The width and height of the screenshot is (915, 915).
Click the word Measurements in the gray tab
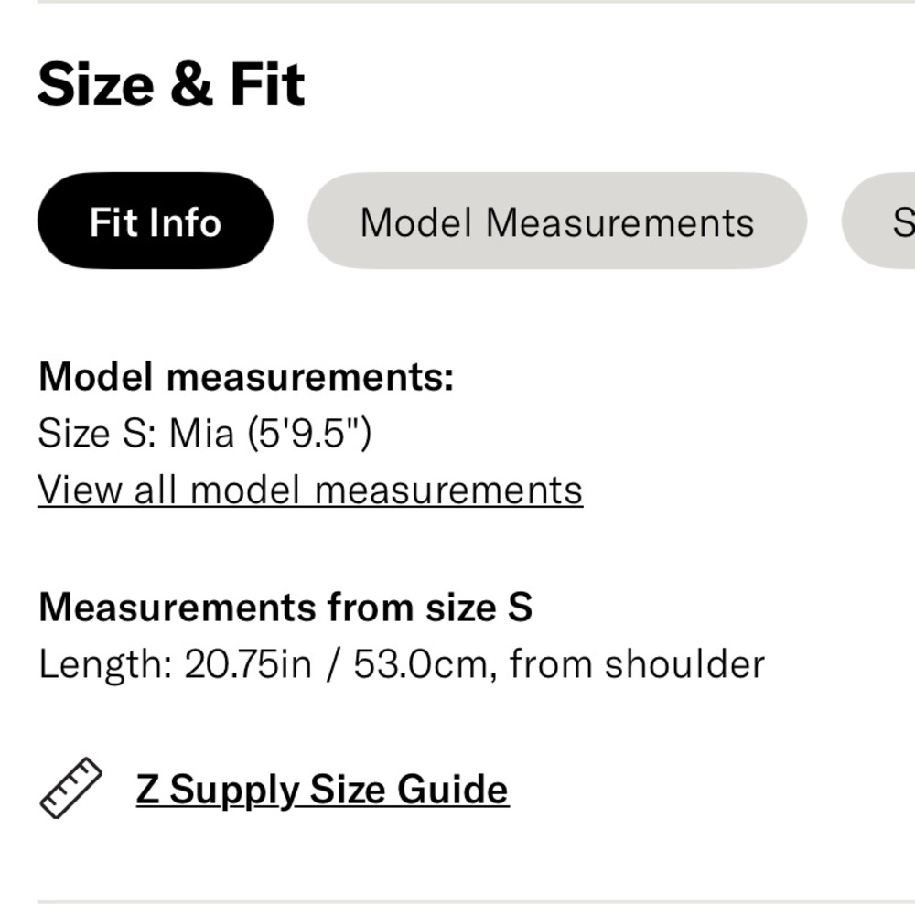coord(619,222)
